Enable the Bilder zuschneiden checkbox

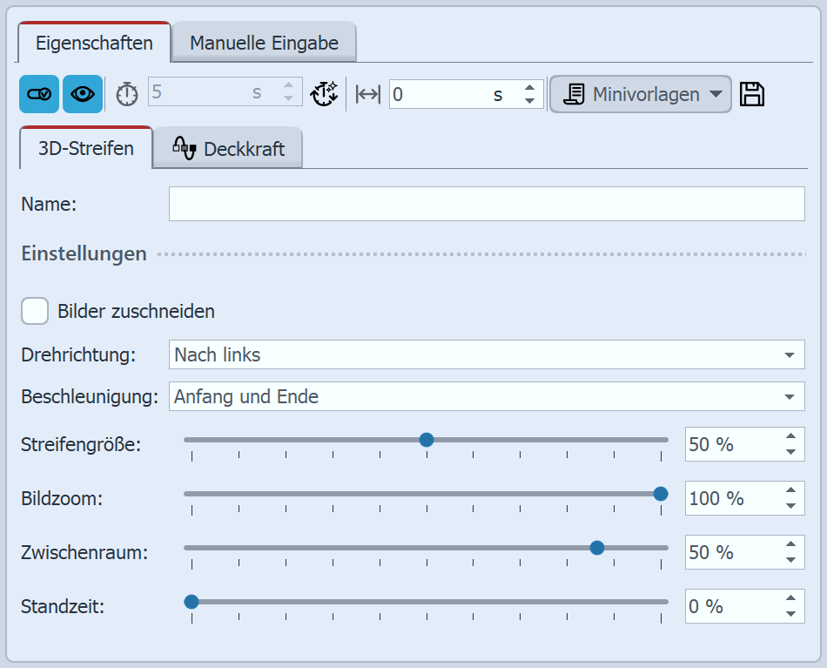point(35,311)
